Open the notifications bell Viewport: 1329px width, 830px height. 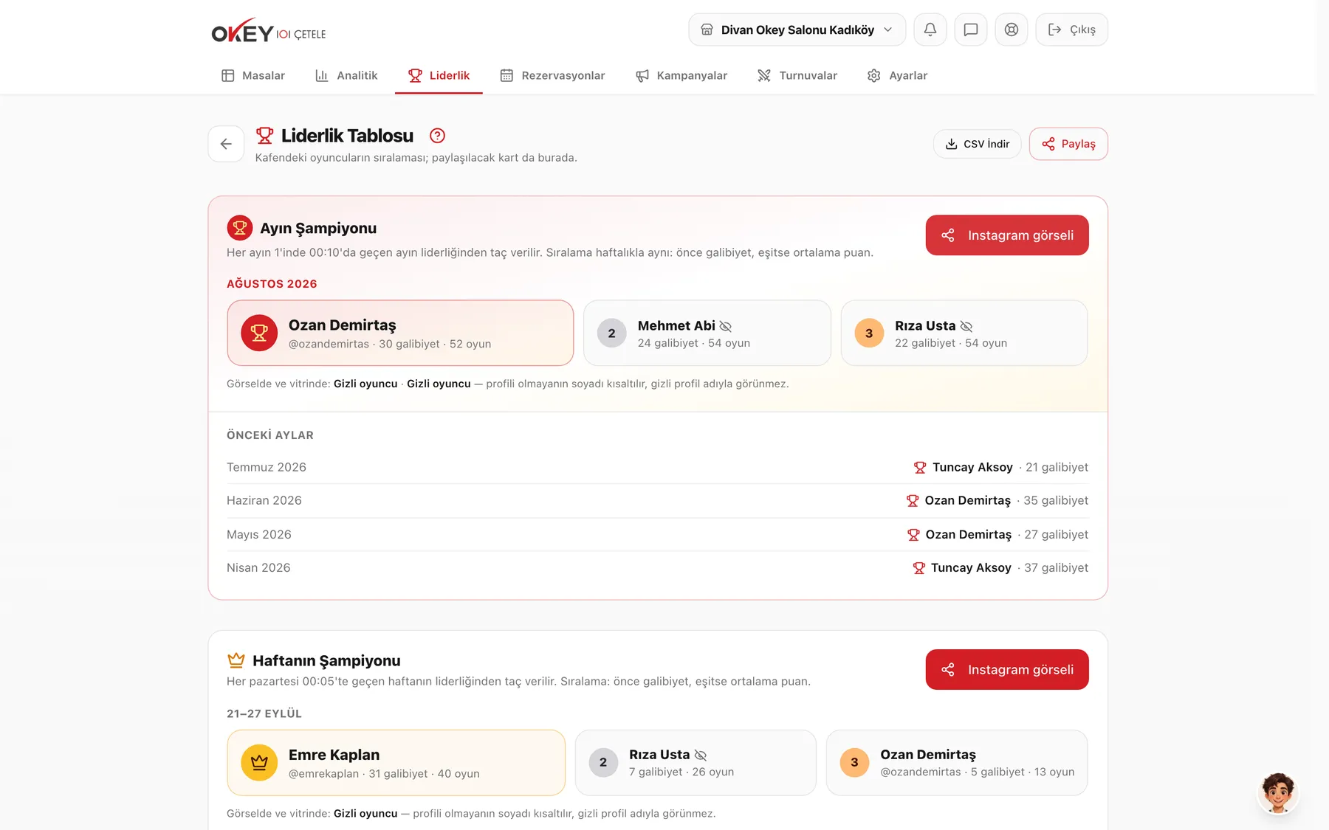930,30
